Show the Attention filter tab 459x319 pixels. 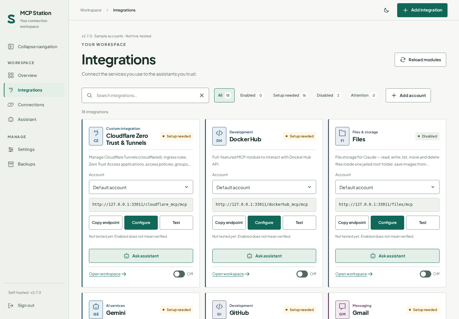(x=364, y=95)
